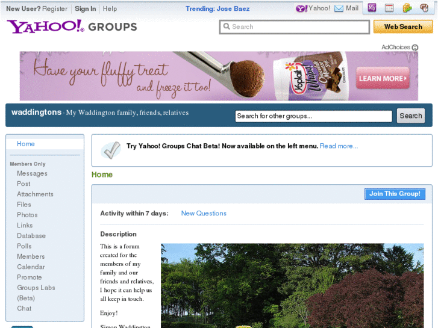
Task: Open Files in the left menu
Action: (x=24, y=205)
